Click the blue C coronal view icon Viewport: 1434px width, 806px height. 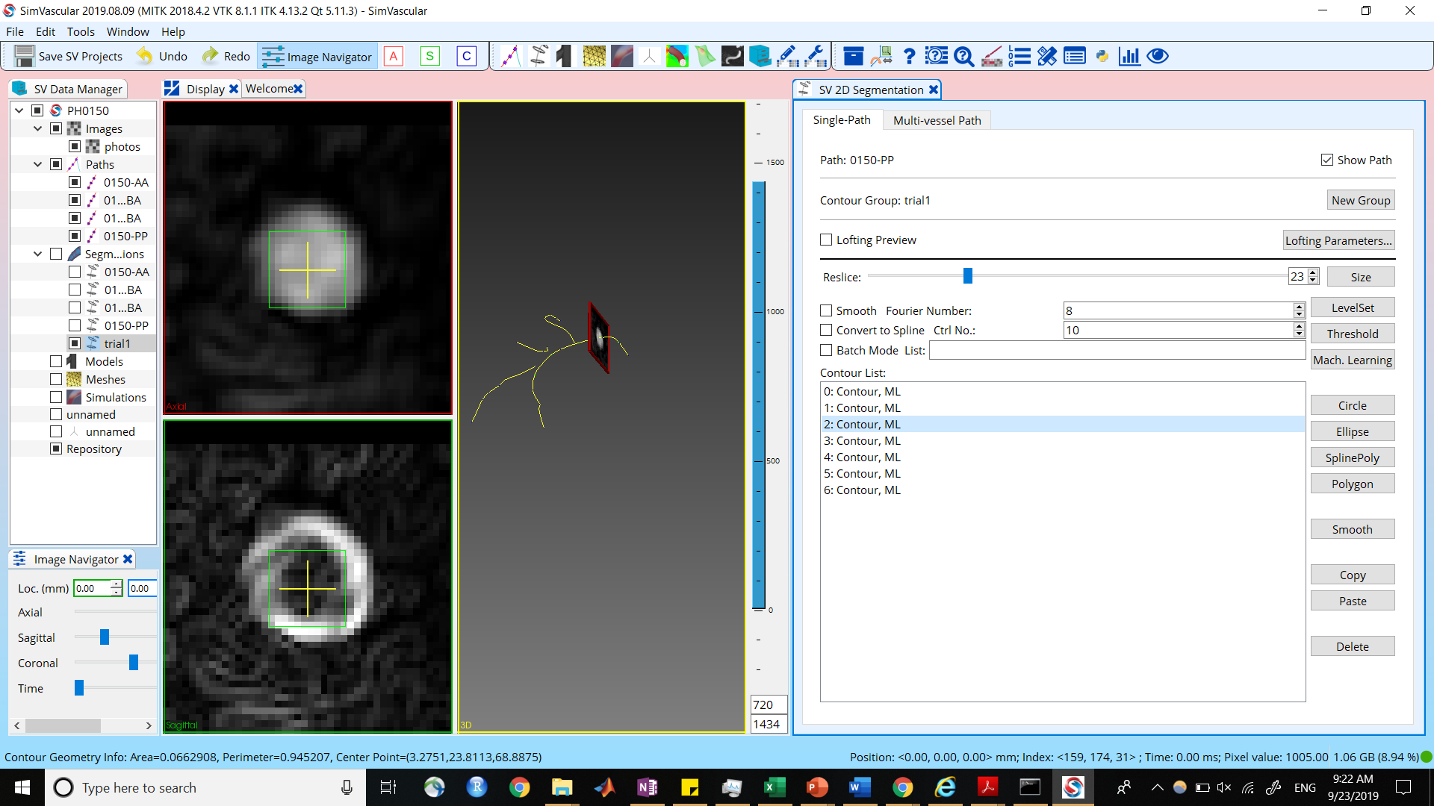click(467, 56)
